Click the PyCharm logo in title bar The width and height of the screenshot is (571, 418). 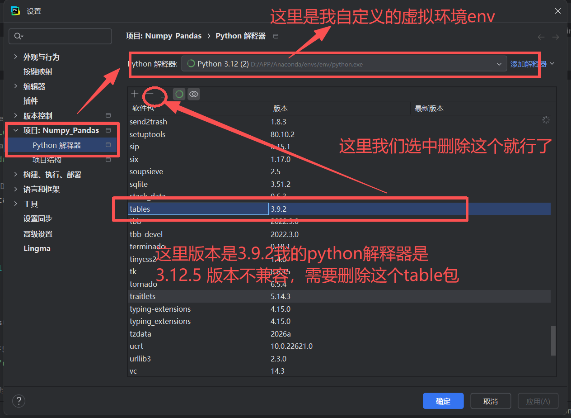(15, 11)
